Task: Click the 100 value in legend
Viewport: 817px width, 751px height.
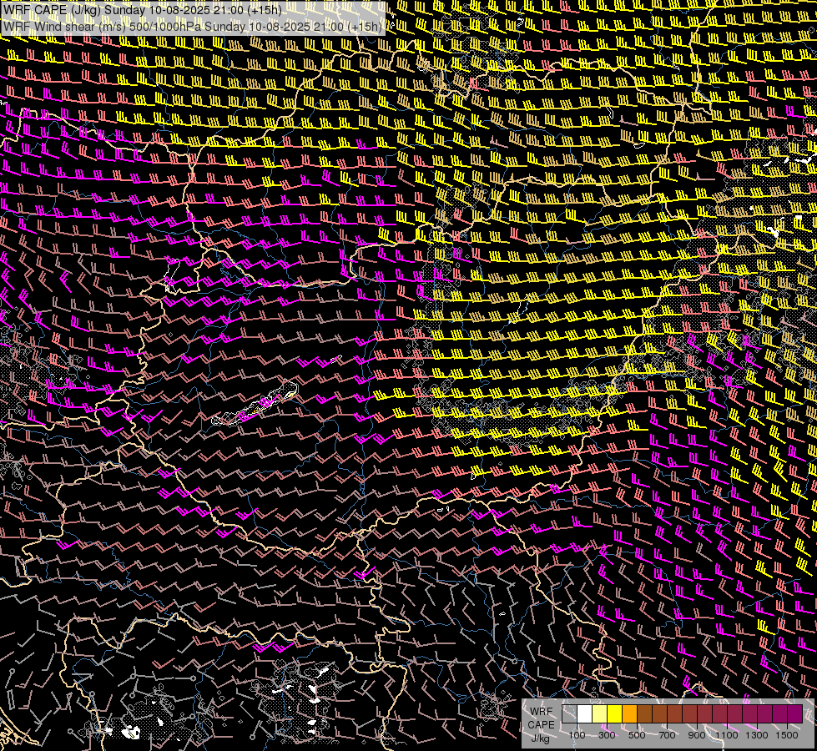Action: [577, 735]
